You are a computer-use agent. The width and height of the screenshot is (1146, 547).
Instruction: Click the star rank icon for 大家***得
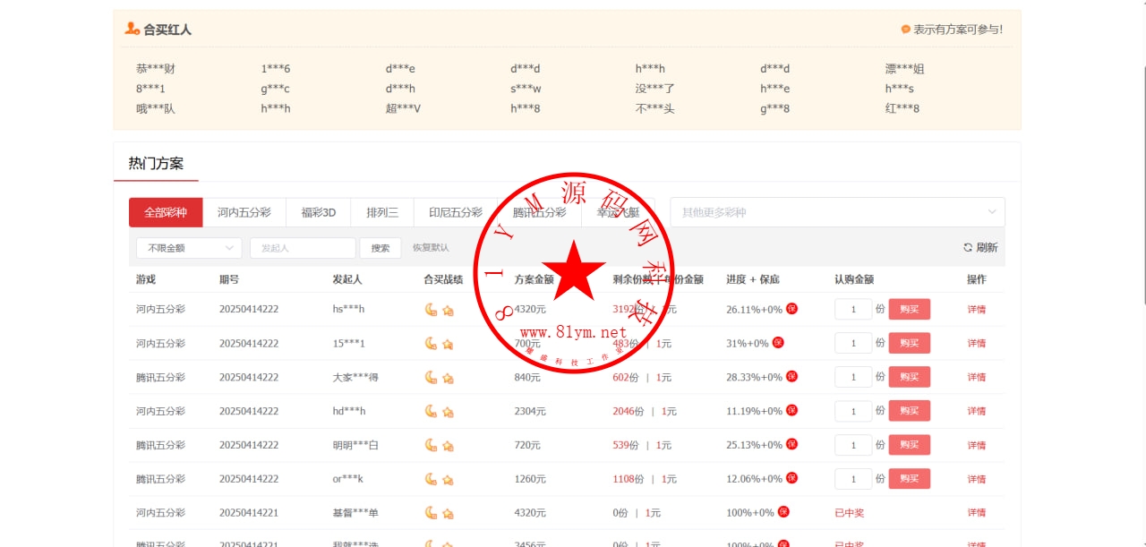[448, 378]
